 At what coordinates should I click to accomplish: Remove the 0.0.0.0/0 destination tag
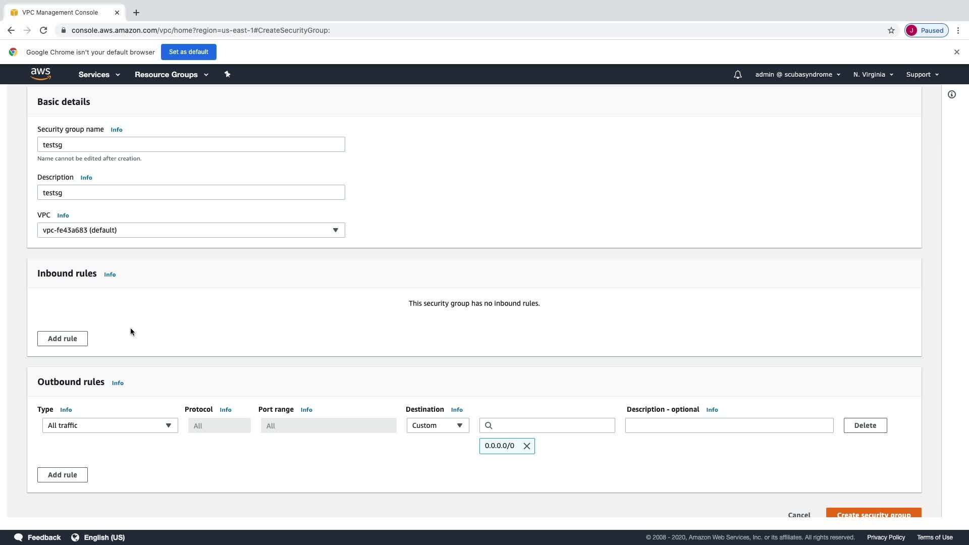pos(526,446)
